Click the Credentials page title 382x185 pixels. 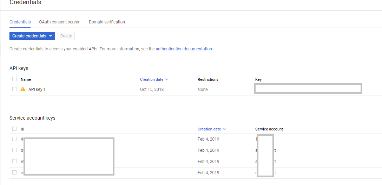point(25,2)
